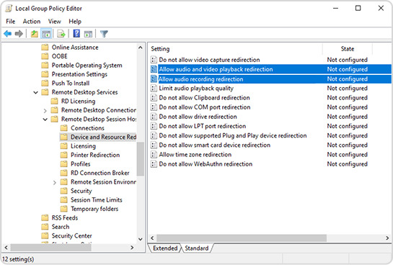Click policy icon beside Do not allow video capture redirection
This screenshot has width=393, height=265.
click(x=154, y=60)
